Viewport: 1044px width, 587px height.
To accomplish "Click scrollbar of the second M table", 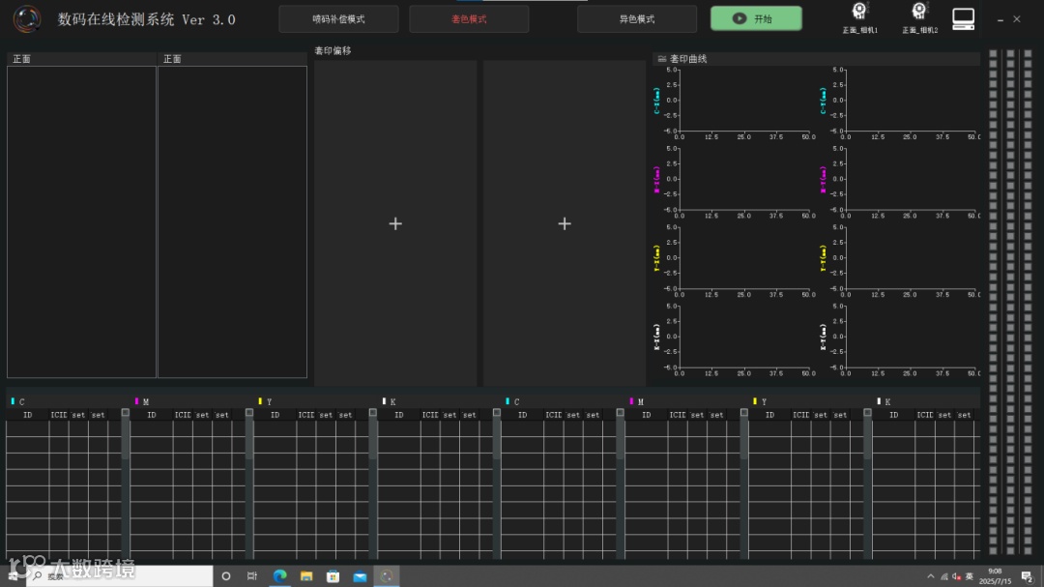I will point(743,484).
